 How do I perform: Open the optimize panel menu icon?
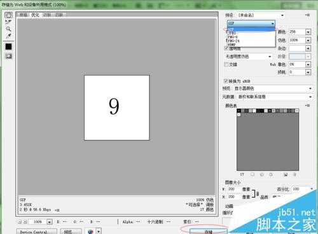(x=307, y=15)
